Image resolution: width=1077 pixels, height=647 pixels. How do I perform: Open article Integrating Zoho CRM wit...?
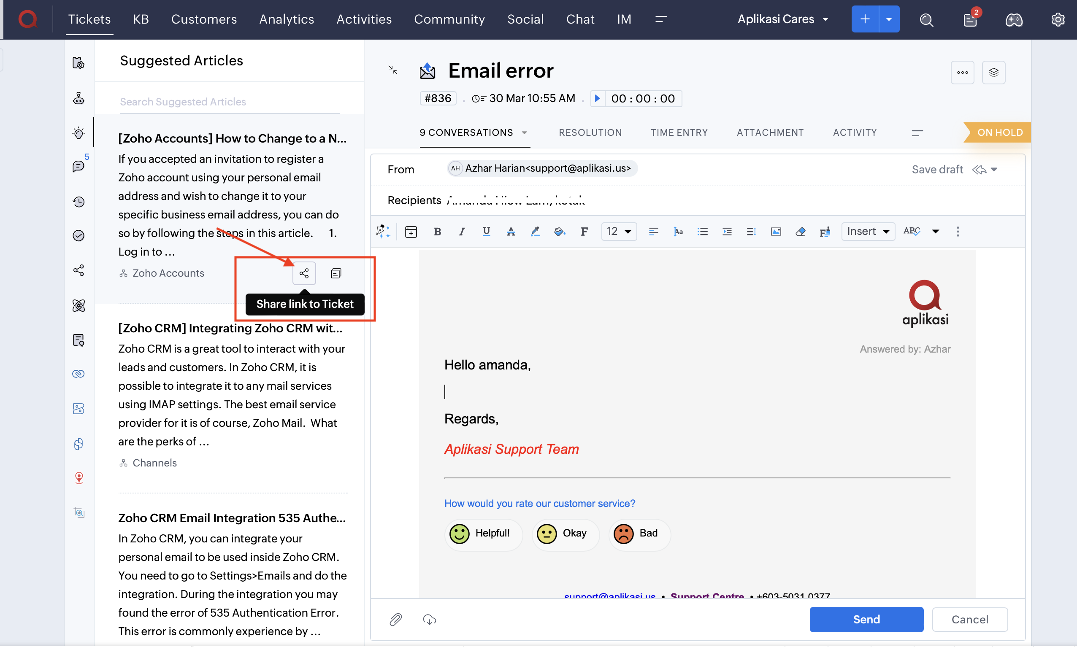coord(230,328)
